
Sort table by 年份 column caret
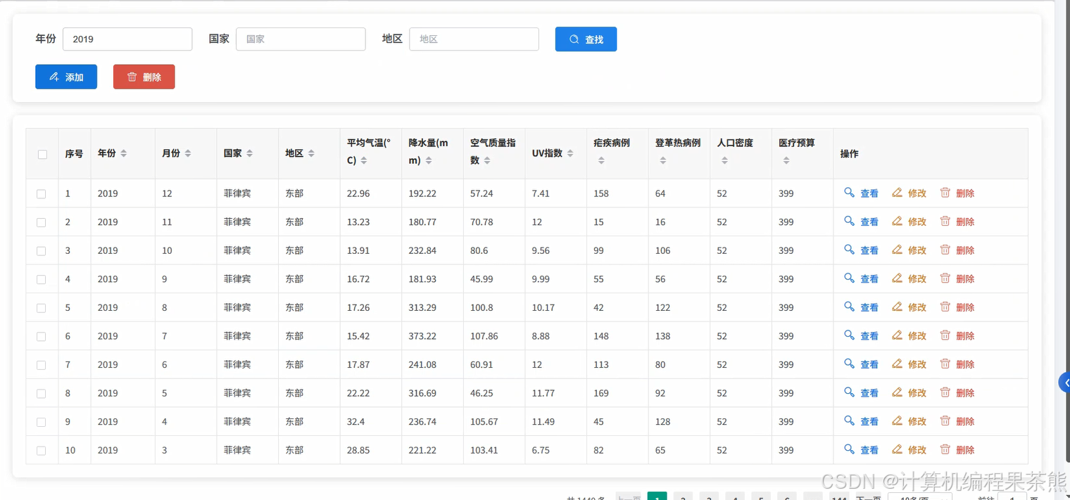[124, 153]
